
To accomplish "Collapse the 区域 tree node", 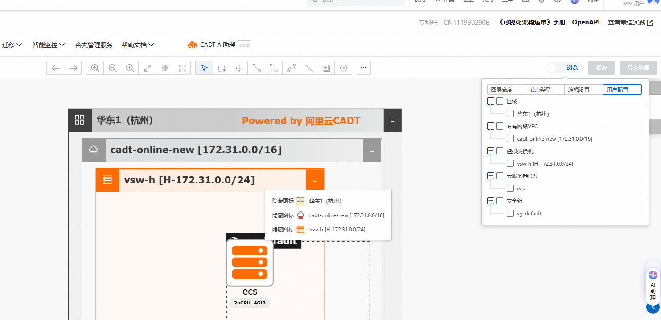I will pyautogui.click(x=490, y=101).
